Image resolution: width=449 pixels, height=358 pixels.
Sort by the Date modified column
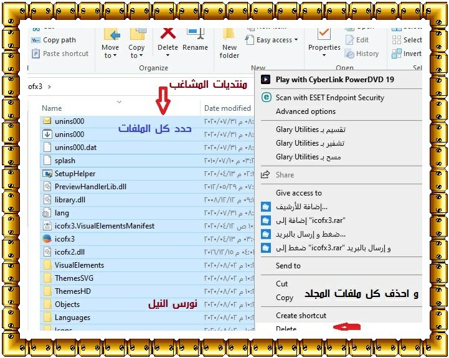pos(227,108)
